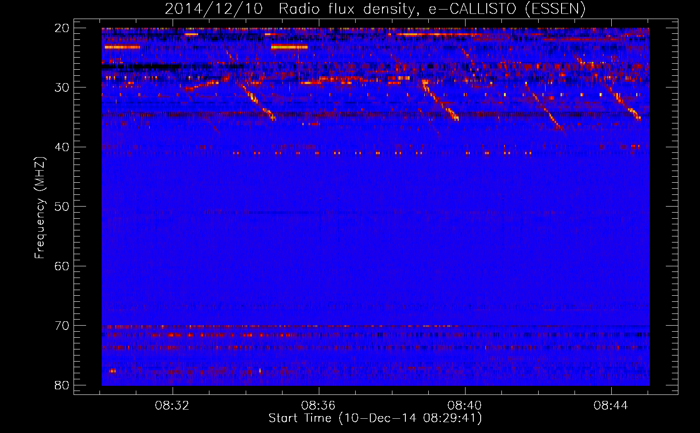Viewport: 700px width, 433px height.
Task: Click the '08:44' time tick label
Action: (611, 406)
